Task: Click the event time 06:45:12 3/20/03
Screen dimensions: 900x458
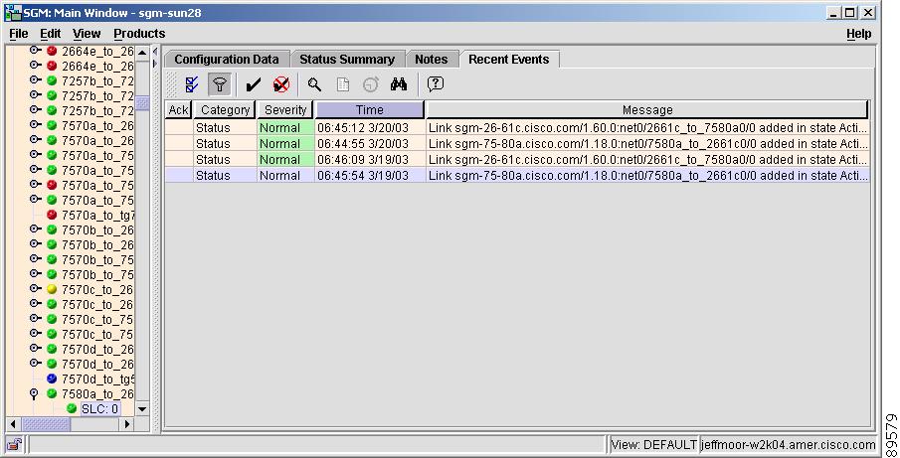Action: pyautogui.click(x=363, y=128)
